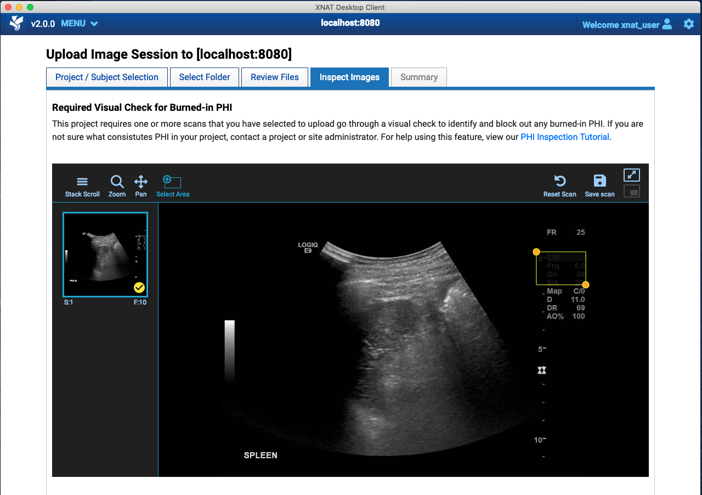Go to the Review Files tab

[275, 77]
